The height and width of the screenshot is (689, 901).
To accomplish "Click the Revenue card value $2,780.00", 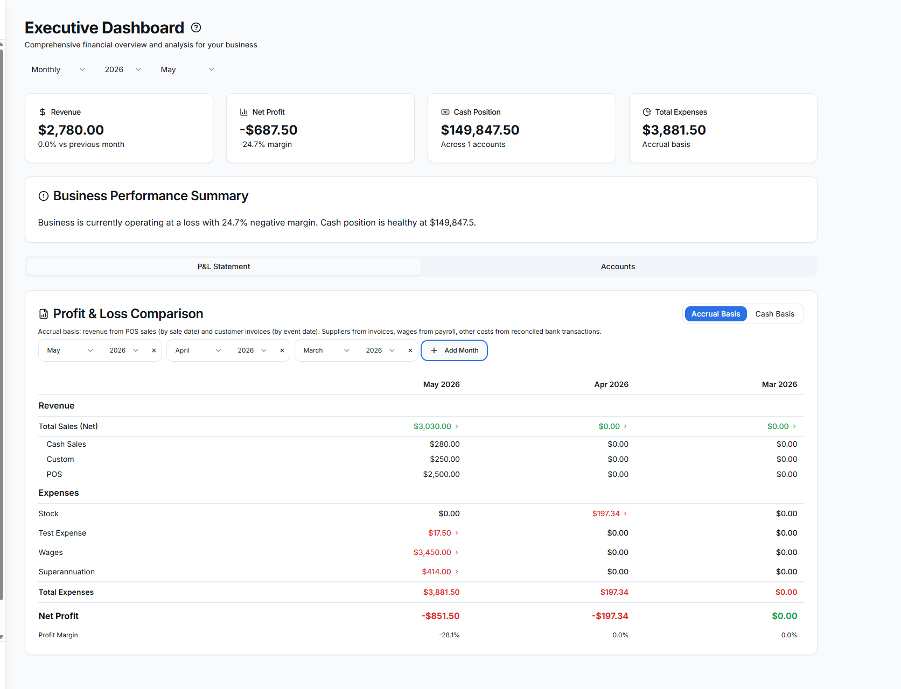I will coord(71,130).
